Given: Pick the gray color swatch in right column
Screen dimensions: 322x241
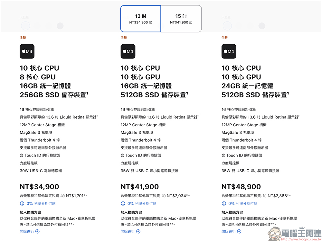Looking at the screenshot, I should (262, 26).
